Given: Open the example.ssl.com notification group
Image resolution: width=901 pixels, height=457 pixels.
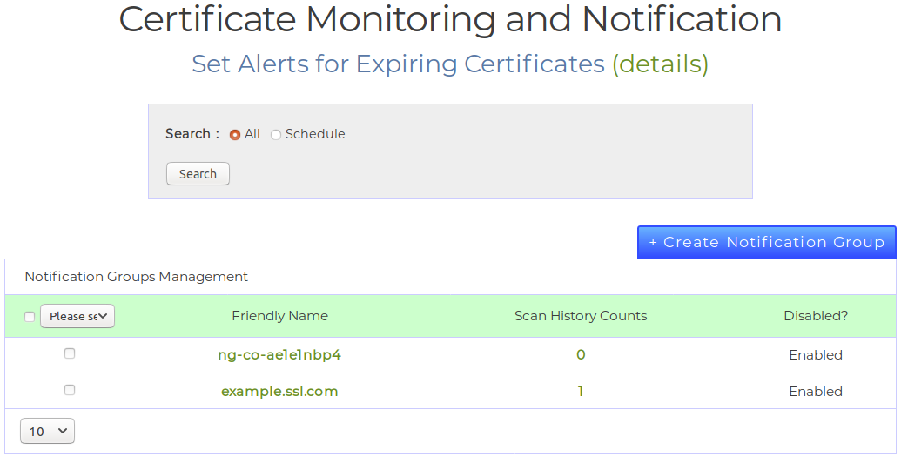Looking at the screenshot, I should pos(279,392).
